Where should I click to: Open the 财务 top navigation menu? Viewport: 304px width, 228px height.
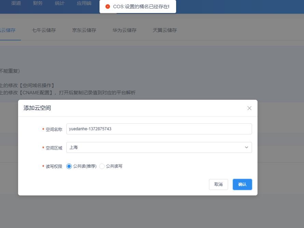click(x=38, y=3)
